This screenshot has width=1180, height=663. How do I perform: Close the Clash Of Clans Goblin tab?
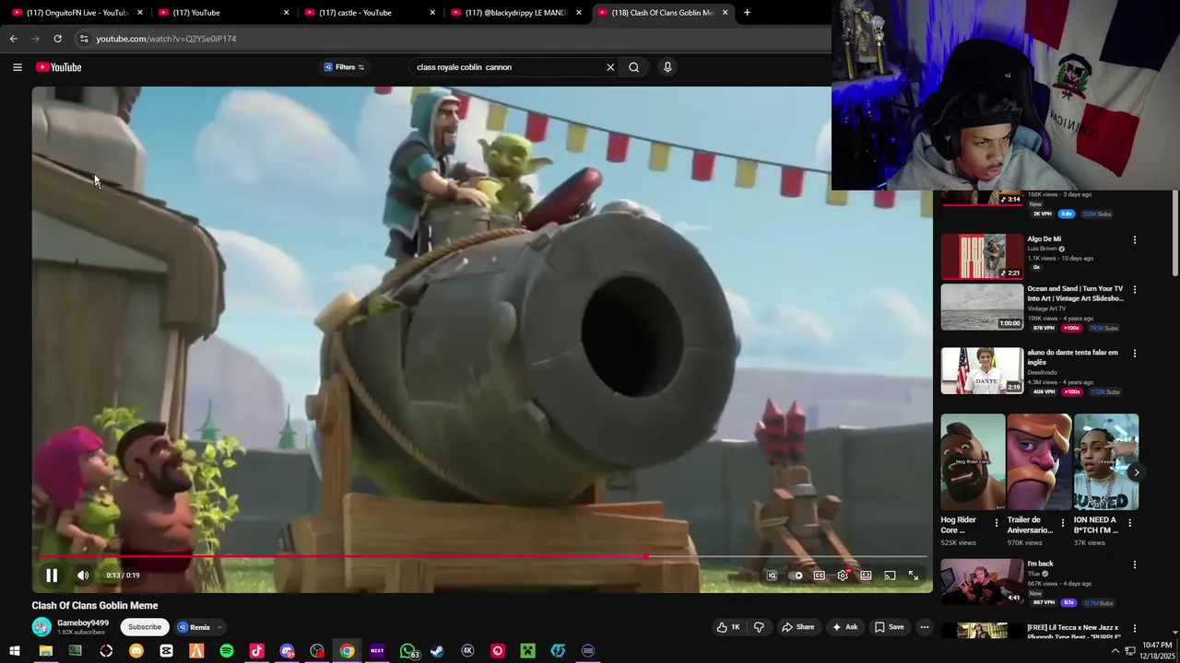726,13
